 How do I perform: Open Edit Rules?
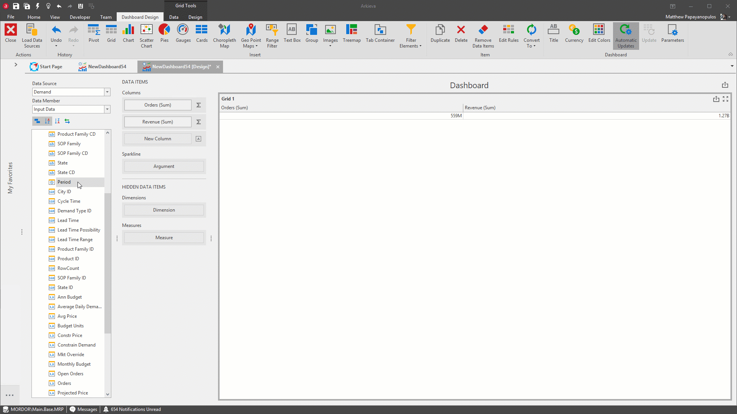click(509, 33)
